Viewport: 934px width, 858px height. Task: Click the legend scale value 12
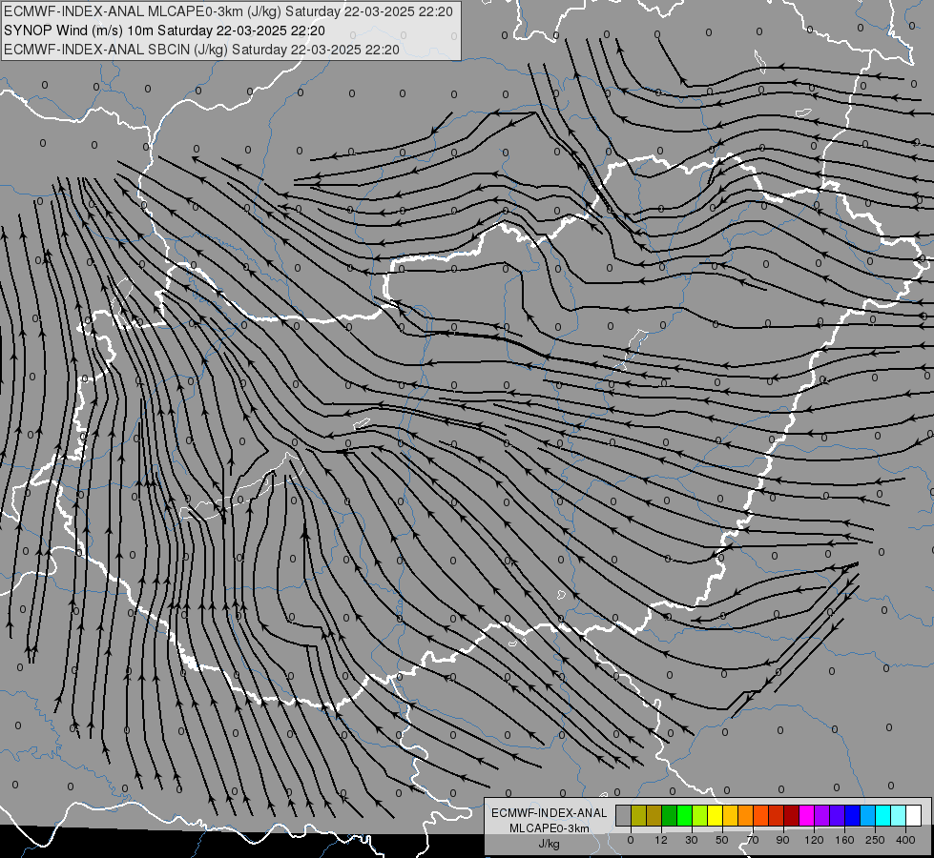click(660, 840)
